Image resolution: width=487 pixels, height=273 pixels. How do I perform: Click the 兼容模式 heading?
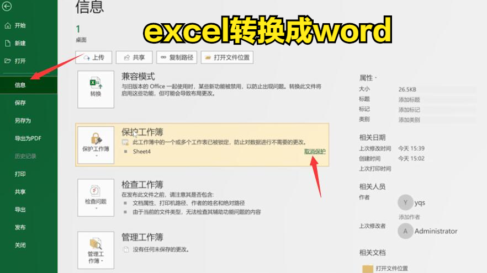tap(138, 76)
